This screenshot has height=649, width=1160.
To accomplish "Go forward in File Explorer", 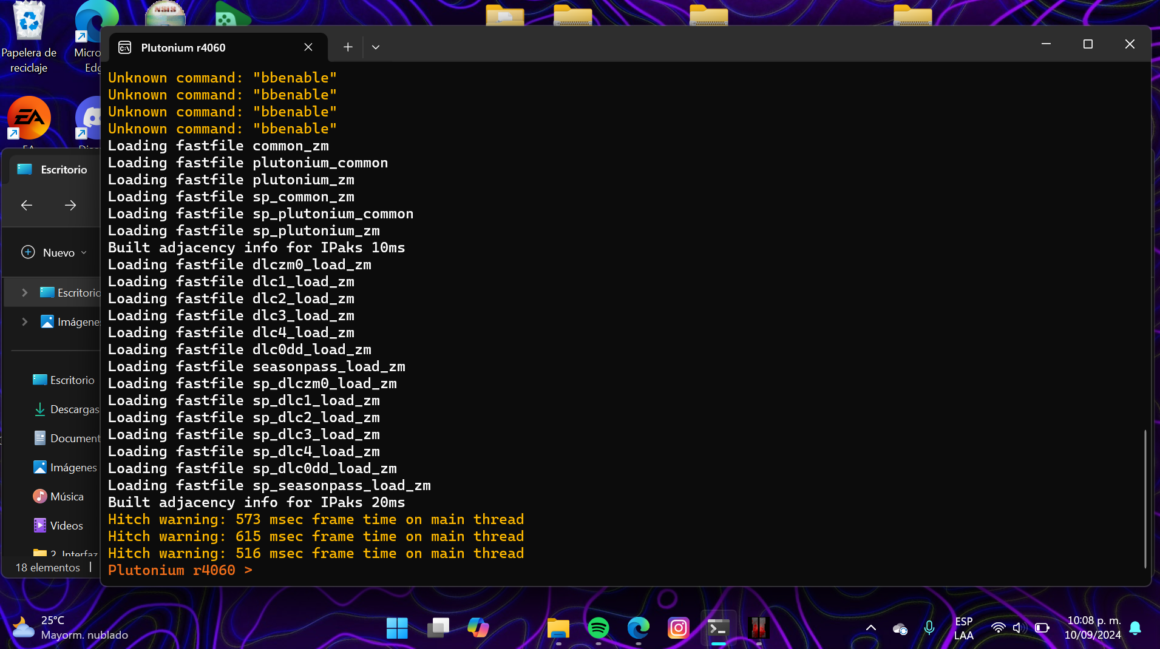I will click(70, 206).
